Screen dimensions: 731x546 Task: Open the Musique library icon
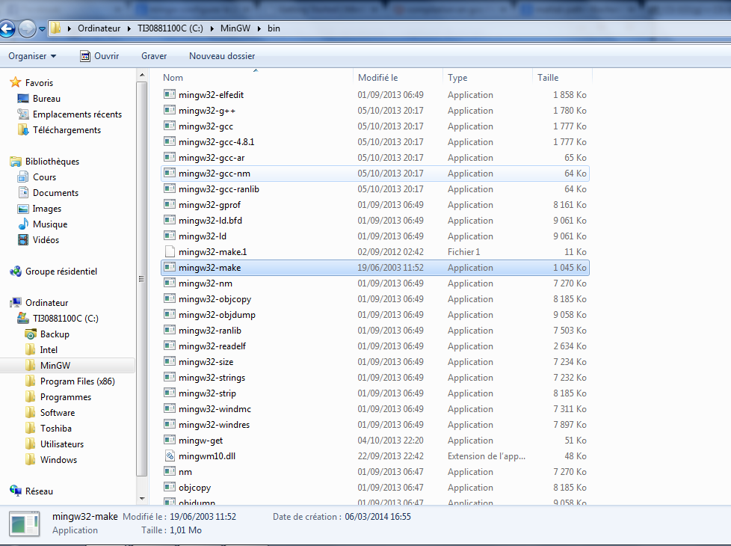pyautogui.click(x=23, y=224)
